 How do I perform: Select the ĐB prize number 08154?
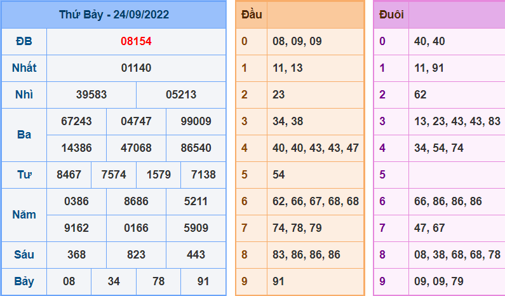136,41
